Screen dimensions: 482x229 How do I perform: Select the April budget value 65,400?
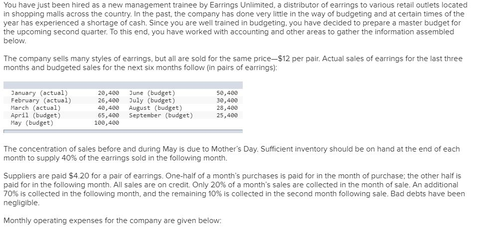click(109, 115)
